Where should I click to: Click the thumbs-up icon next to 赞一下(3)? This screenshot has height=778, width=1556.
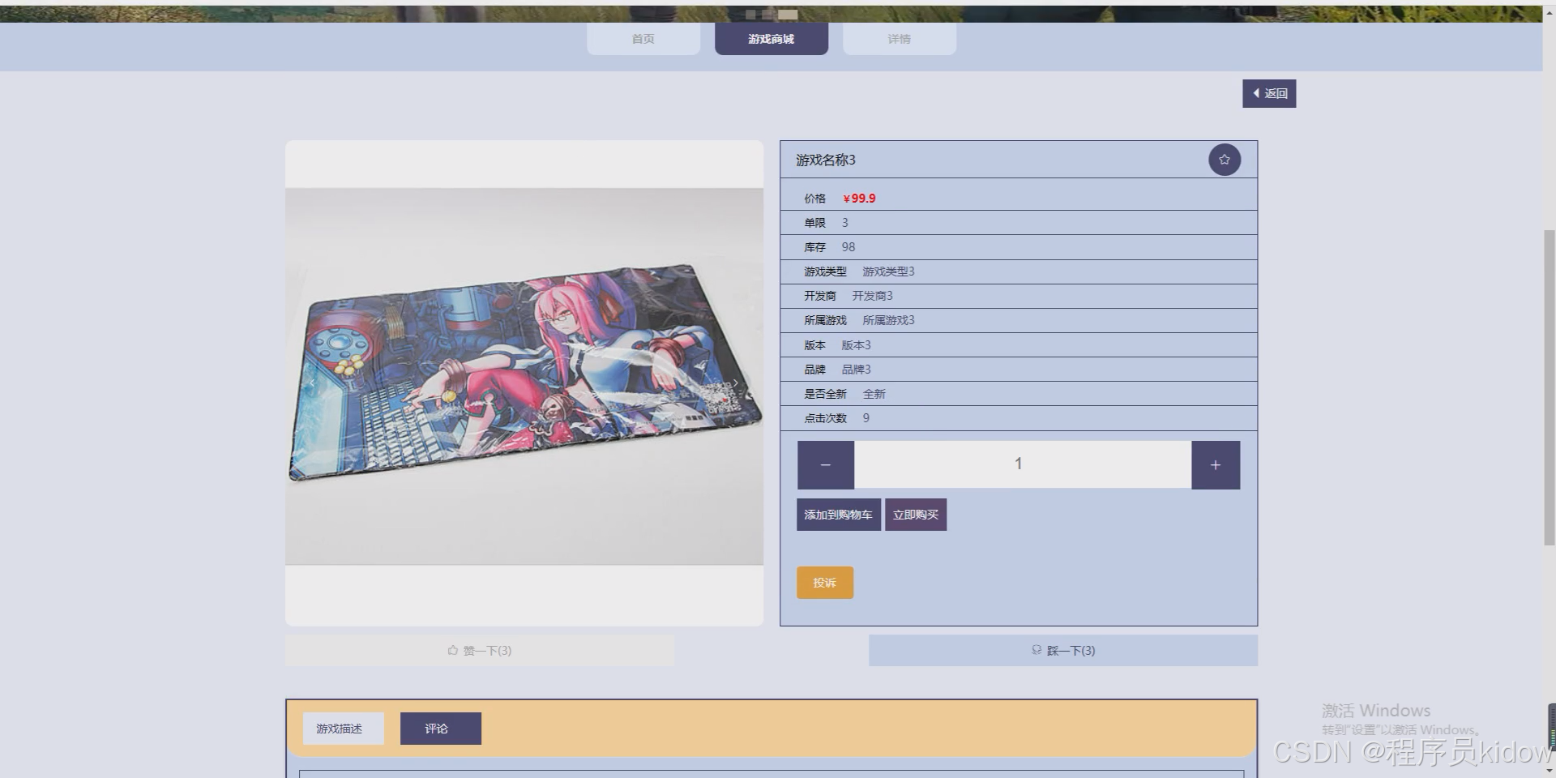tap(453, 649)
